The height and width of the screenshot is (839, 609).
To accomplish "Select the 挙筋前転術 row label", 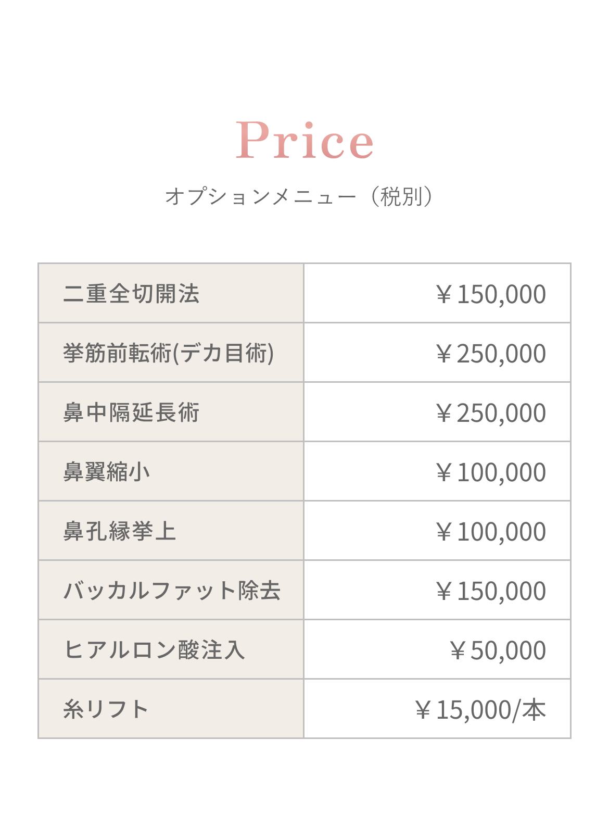I will (x=117, y=353).
